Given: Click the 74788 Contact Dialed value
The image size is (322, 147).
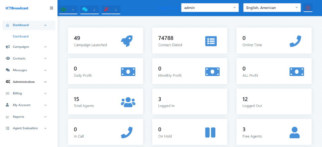Looking at the screenshot, I should 166,38.
